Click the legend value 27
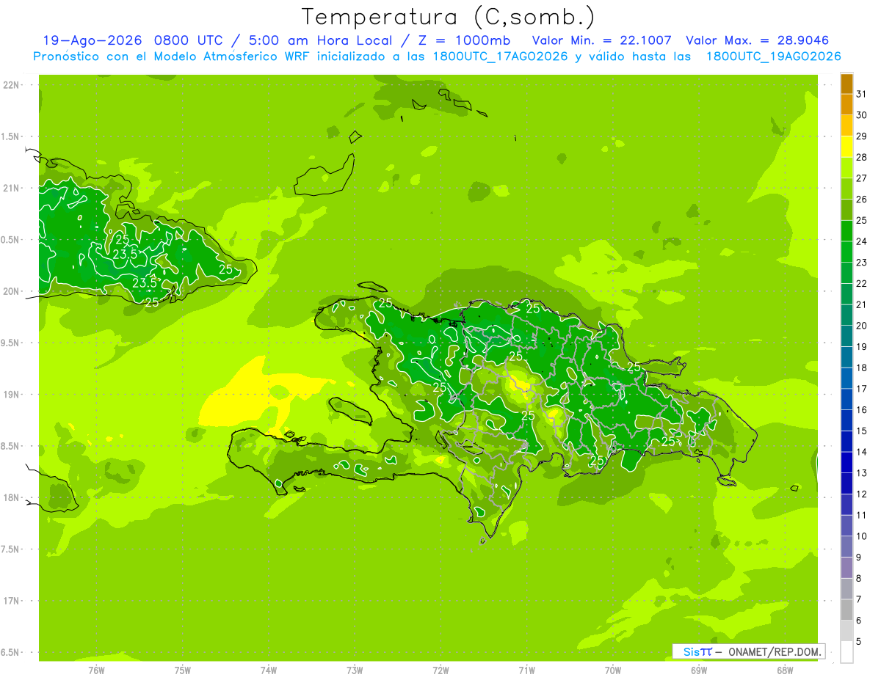 tap(862, 178)
